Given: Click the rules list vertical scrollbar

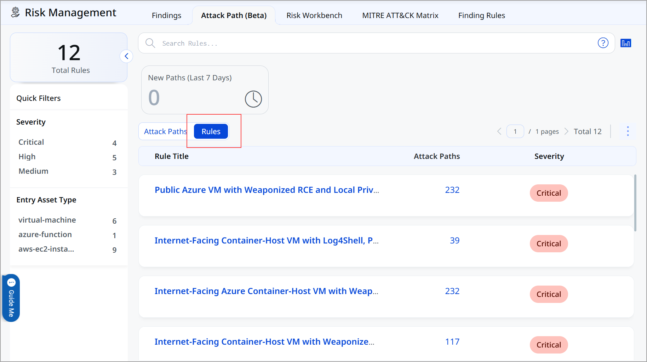Looking at the screenshot, I should click(635, 203).
